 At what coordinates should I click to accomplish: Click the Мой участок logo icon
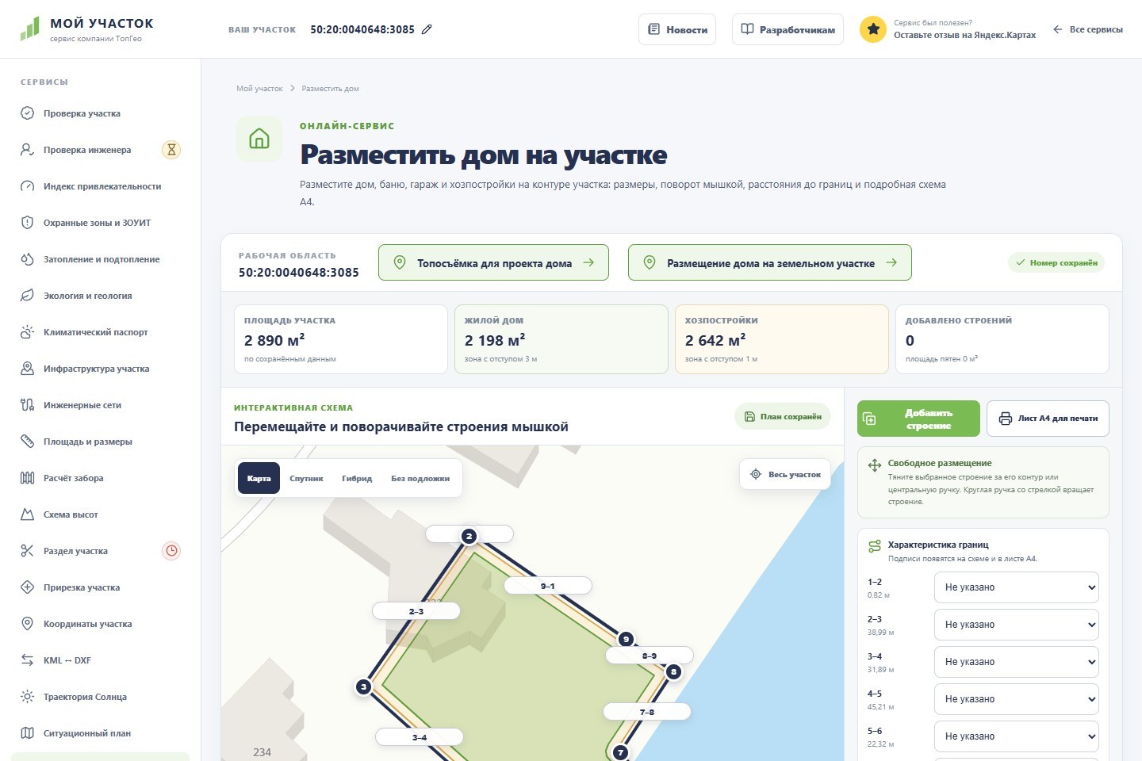click(29, 29)
